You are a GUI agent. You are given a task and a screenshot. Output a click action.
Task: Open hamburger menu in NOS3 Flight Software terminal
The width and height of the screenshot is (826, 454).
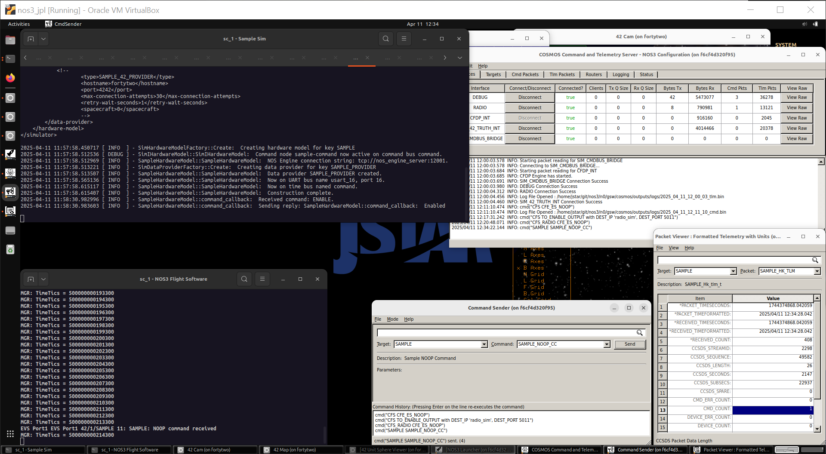262,279
